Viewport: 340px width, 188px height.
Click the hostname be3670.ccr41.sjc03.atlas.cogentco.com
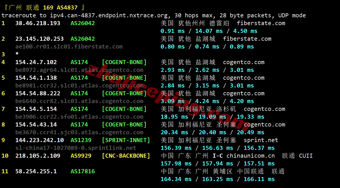[x=79, y=133]
